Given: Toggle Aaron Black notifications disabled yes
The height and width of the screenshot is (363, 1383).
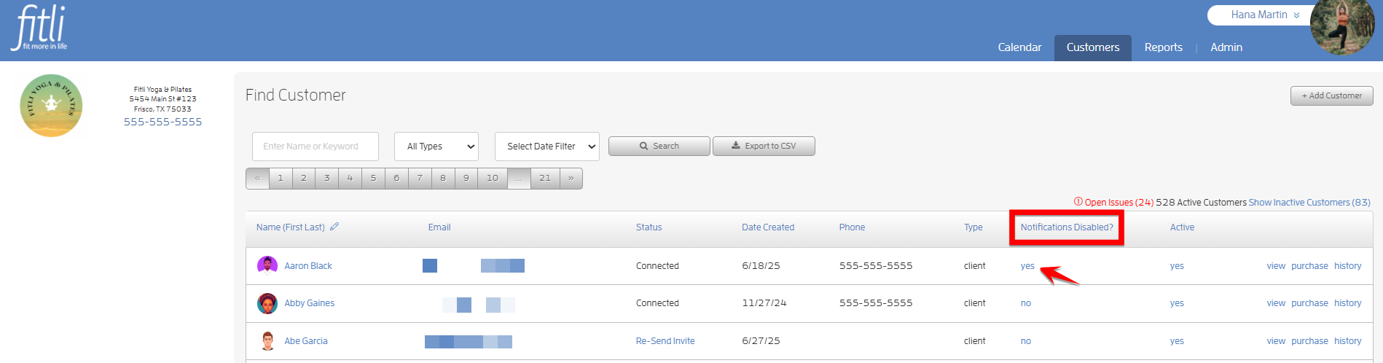Looking at the screenshot, I should click(1027, 266).
